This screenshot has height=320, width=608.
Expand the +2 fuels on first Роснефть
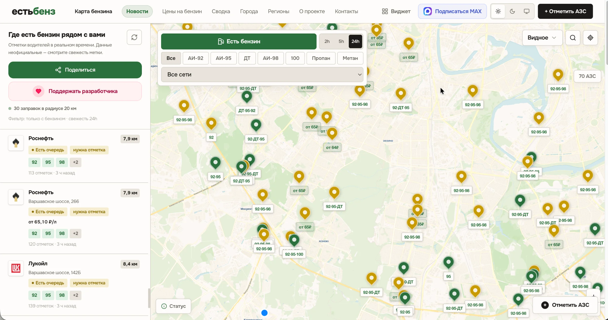tap(75, 162)
